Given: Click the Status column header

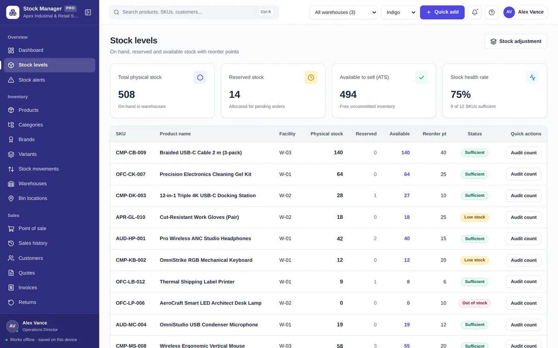Looking at the screenshot, I should [475, 134].
